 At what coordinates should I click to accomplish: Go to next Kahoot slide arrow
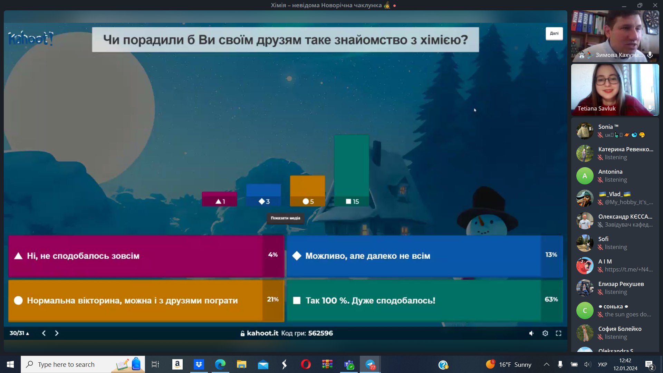coord(57,333)
